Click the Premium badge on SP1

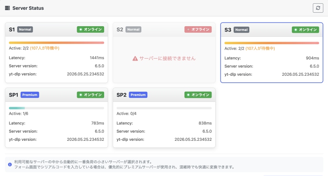[x=30, y=95]
